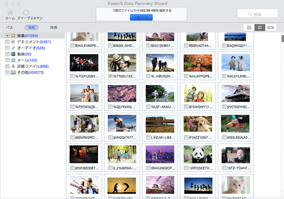Uncheck the %7T6XU1XZ file checkbox
The height and width of the screenshot is (199, 284).
point(111,76)
